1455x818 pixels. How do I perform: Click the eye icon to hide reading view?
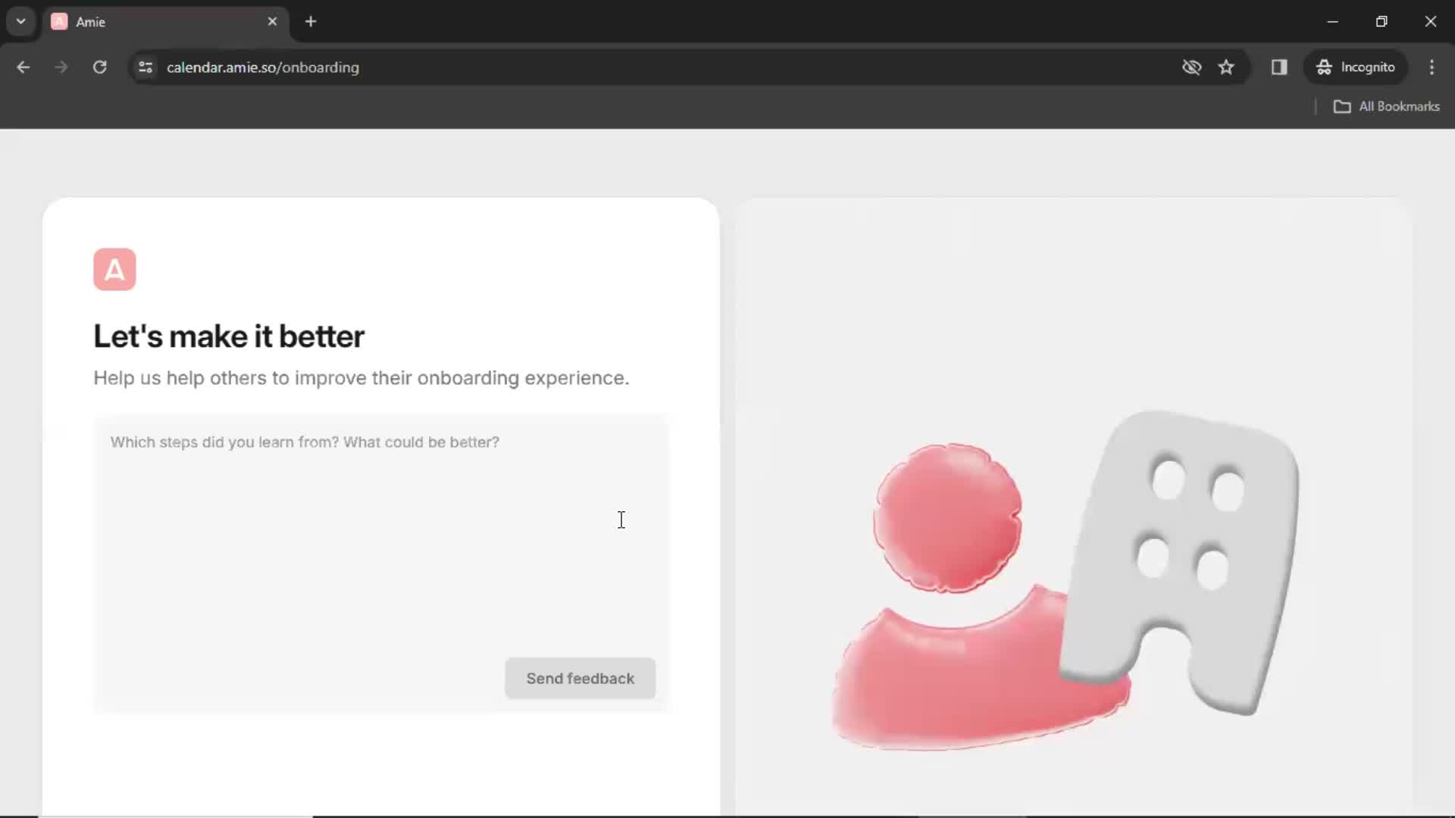pos(1192,67)
